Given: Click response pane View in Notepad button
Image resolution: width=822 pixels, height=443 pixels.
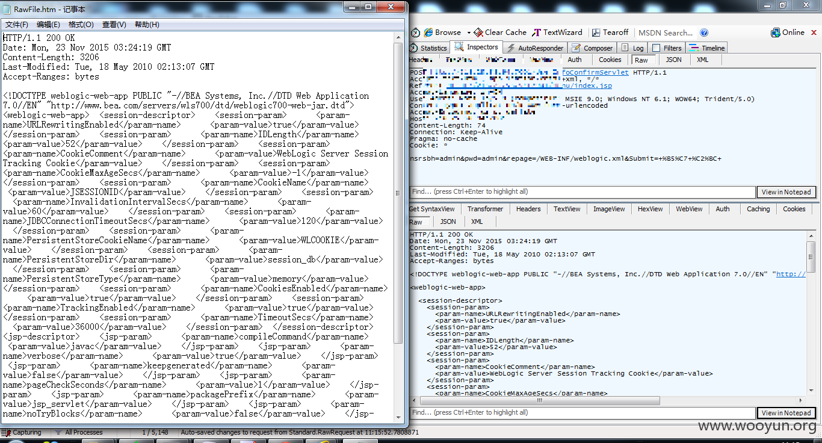Looking at the screenshot, I should (786, 413).
